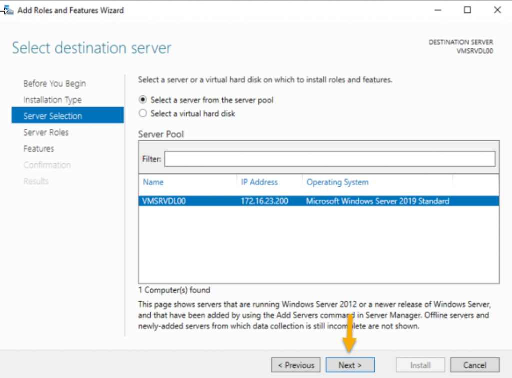Go back using the Previous button
The width and height of the screenshot is (512, 378).
[295, 365]
